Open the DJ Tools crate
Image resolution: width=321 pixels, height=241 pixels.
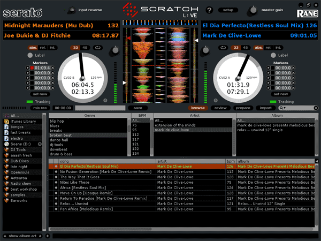(x=22, y=150)
